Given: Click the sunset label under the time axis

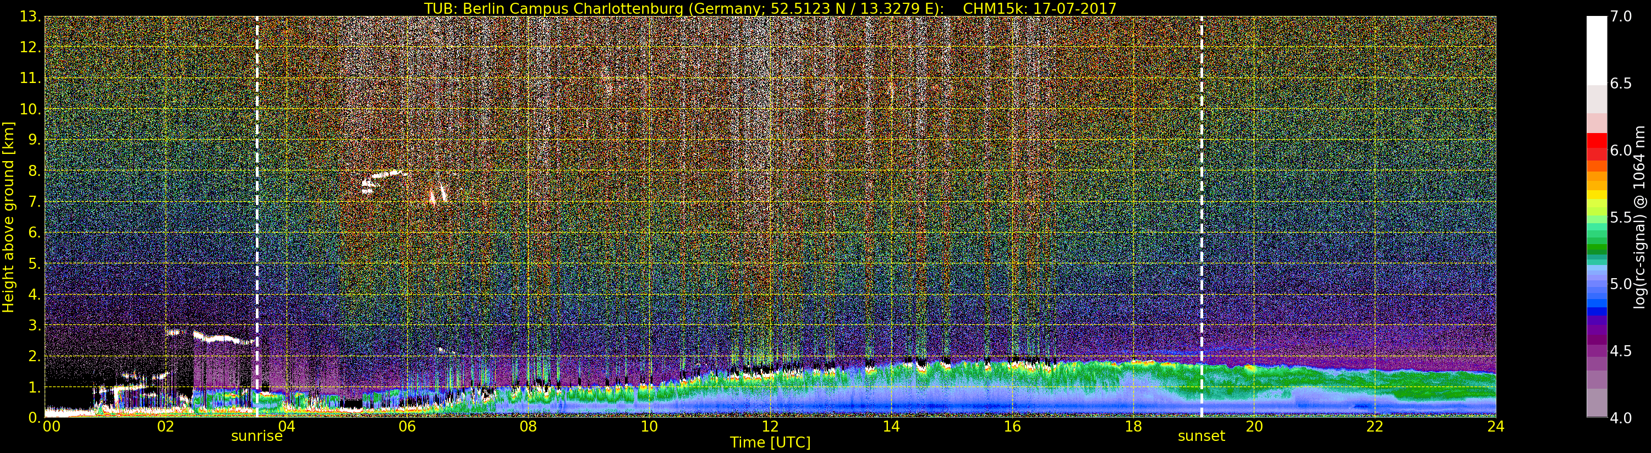Looking at the screenshot, I should pos(1201,437).
